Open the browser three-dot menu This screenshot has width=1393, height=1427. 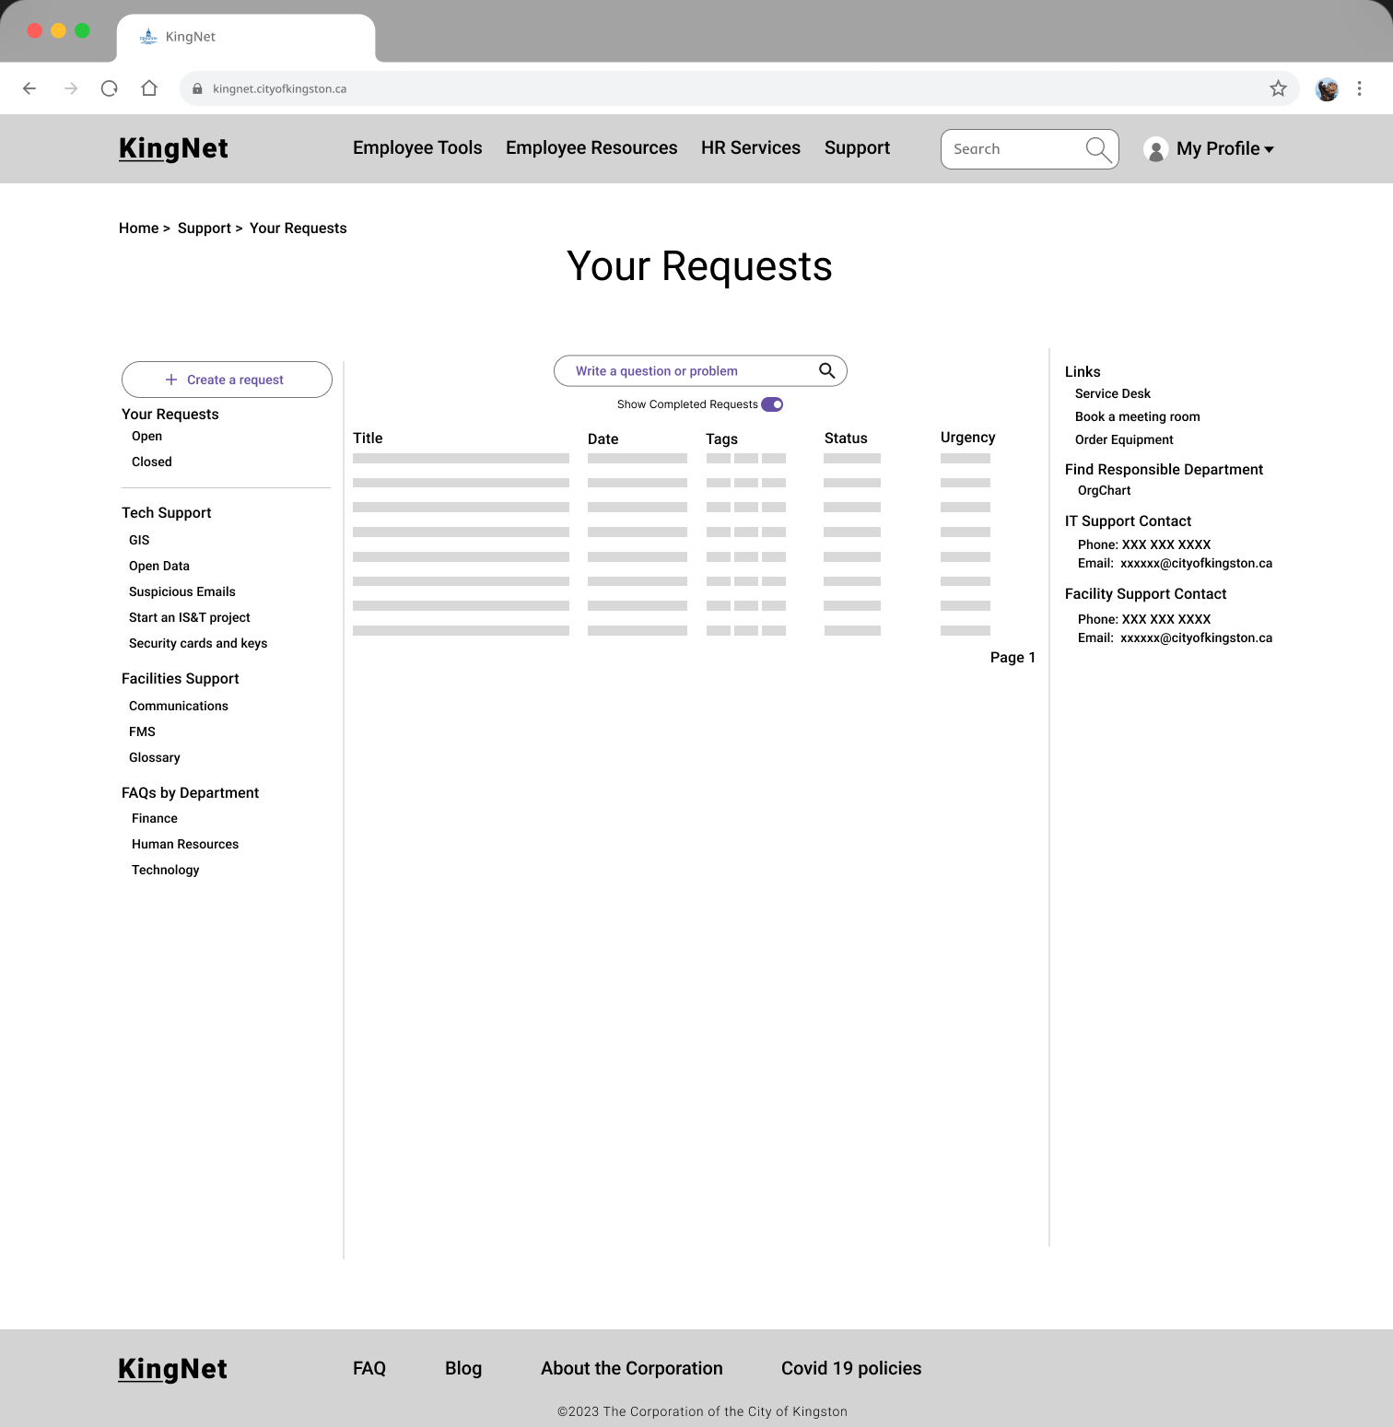pos(1359,88)
